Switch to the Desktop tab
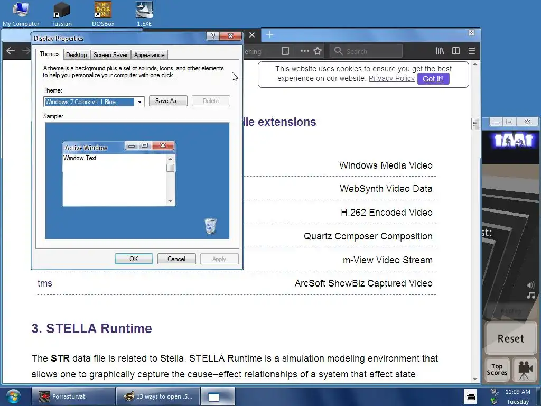The width and height of the screenshot is (541, 406). tap(76, 55)
